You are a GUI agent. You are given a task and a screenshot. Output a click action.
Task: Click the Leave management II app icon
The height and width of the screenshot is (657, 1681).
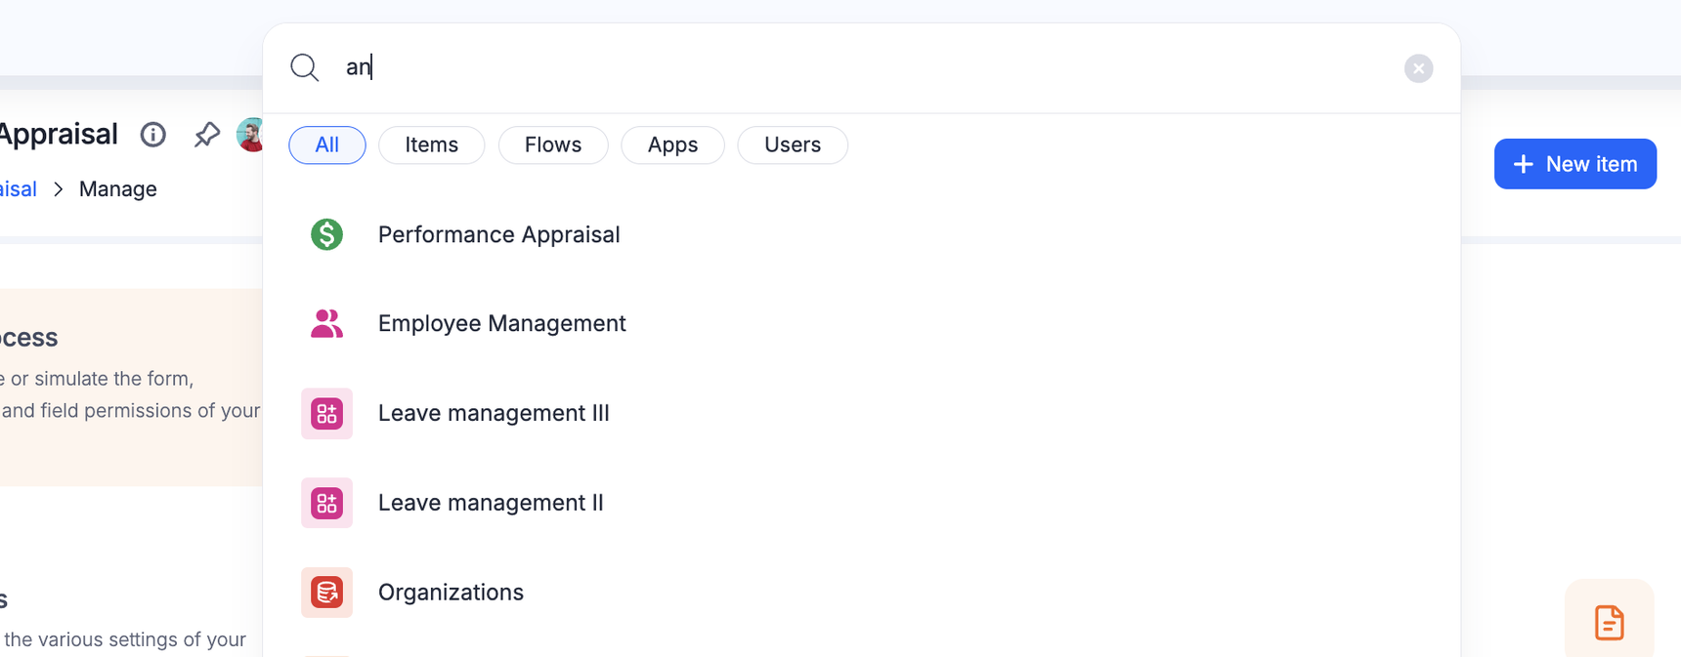pyautogui.click(x=326, y=503)
